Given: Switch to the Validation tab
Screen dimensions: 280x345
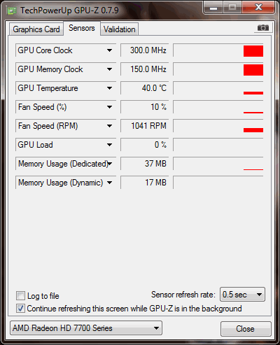Looking at the screenshot, I should click(x=120, y=29).
